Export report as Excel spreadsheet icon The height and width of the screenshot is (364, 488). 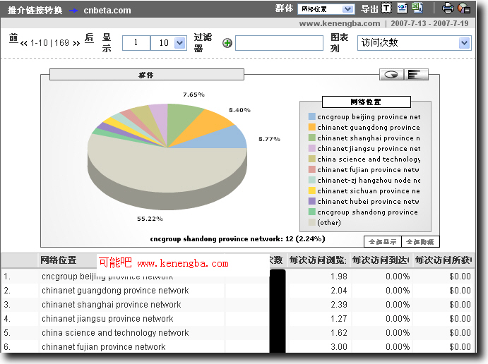(417, 8)
